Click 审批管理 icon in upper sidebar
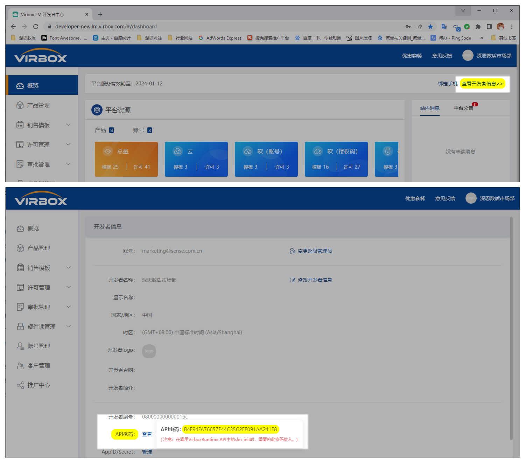525x463 pixels. (x=20, y=164)
